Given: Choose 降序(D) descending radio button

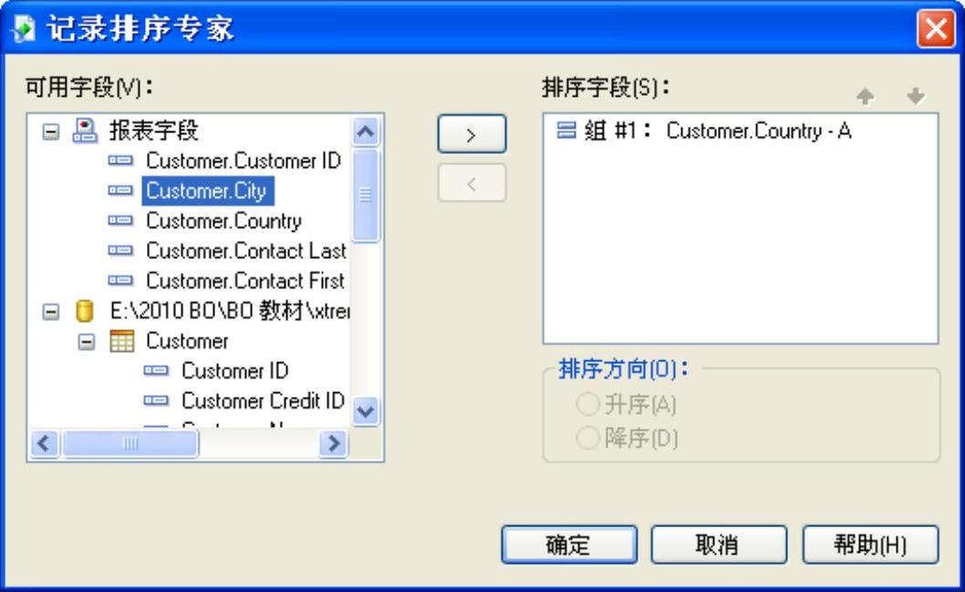Looking at the screenshot, I should [x=587, y=438].
